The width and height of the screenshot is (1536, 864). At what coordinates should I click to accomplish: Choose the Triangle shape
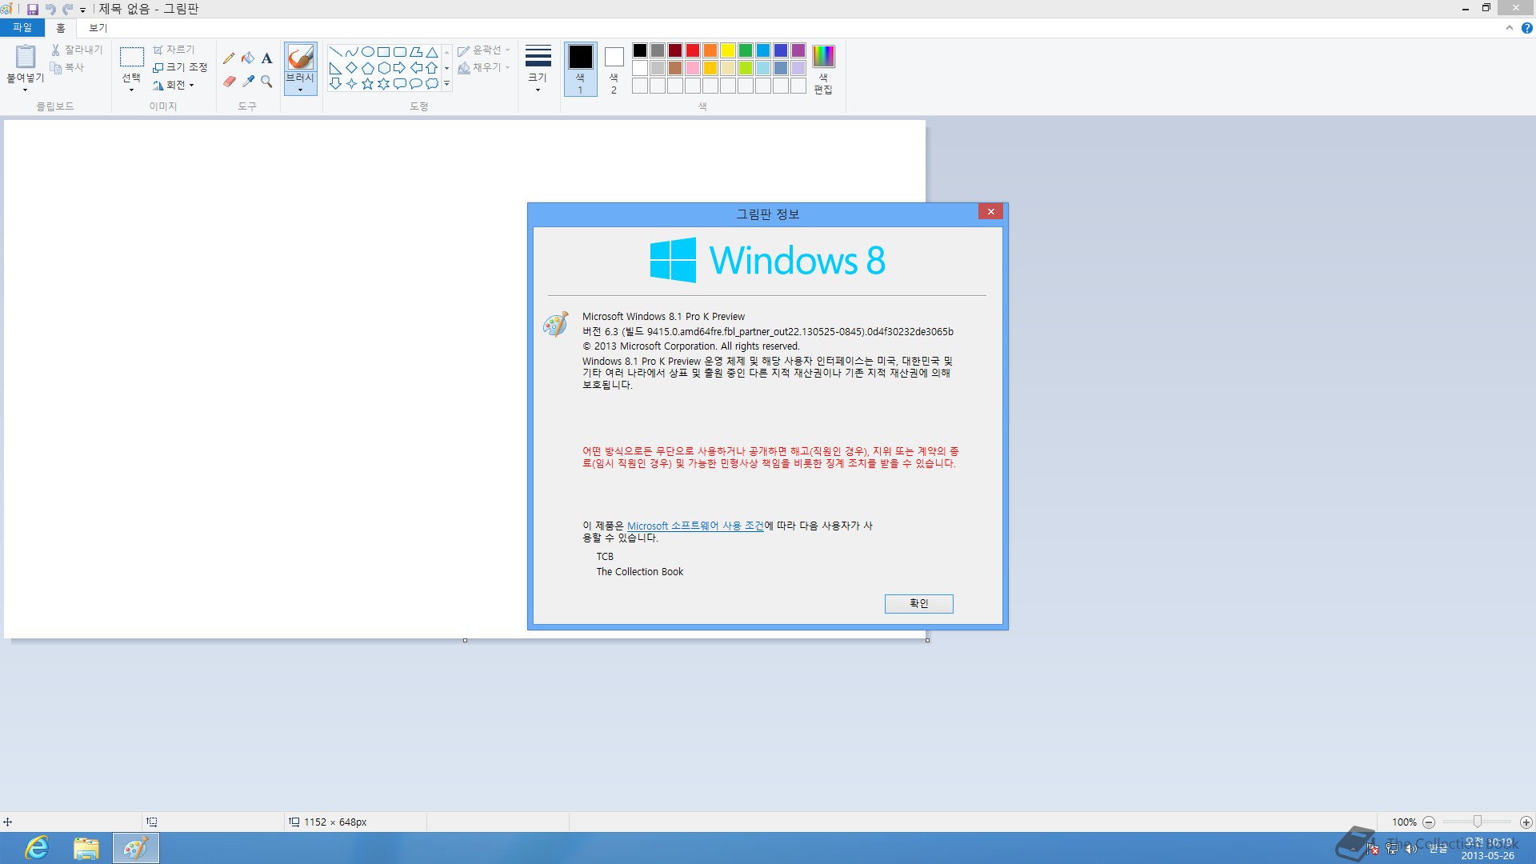(x=432, y=52)
